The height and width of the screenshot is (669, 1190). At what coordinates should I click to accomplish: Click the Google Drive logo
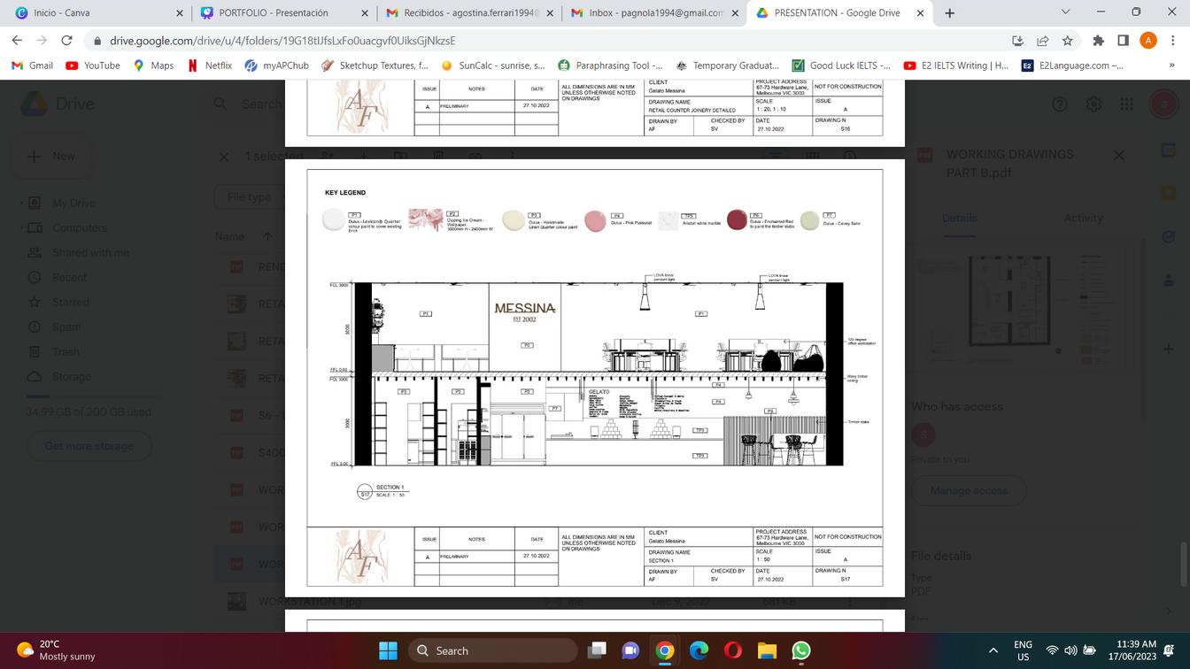34,104
